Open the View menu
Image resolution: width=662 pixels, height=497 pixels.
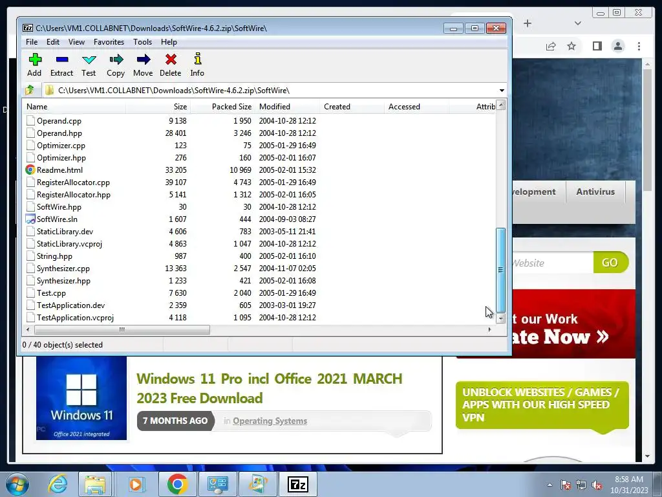coord(76,42)
